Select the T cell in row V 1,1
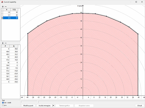The image size is (145, 108). (x=14, y=15)
